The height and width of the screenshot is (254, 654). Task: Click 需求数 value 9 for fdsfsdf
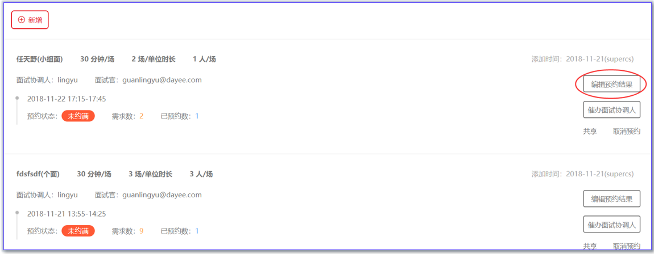point(142,231)
